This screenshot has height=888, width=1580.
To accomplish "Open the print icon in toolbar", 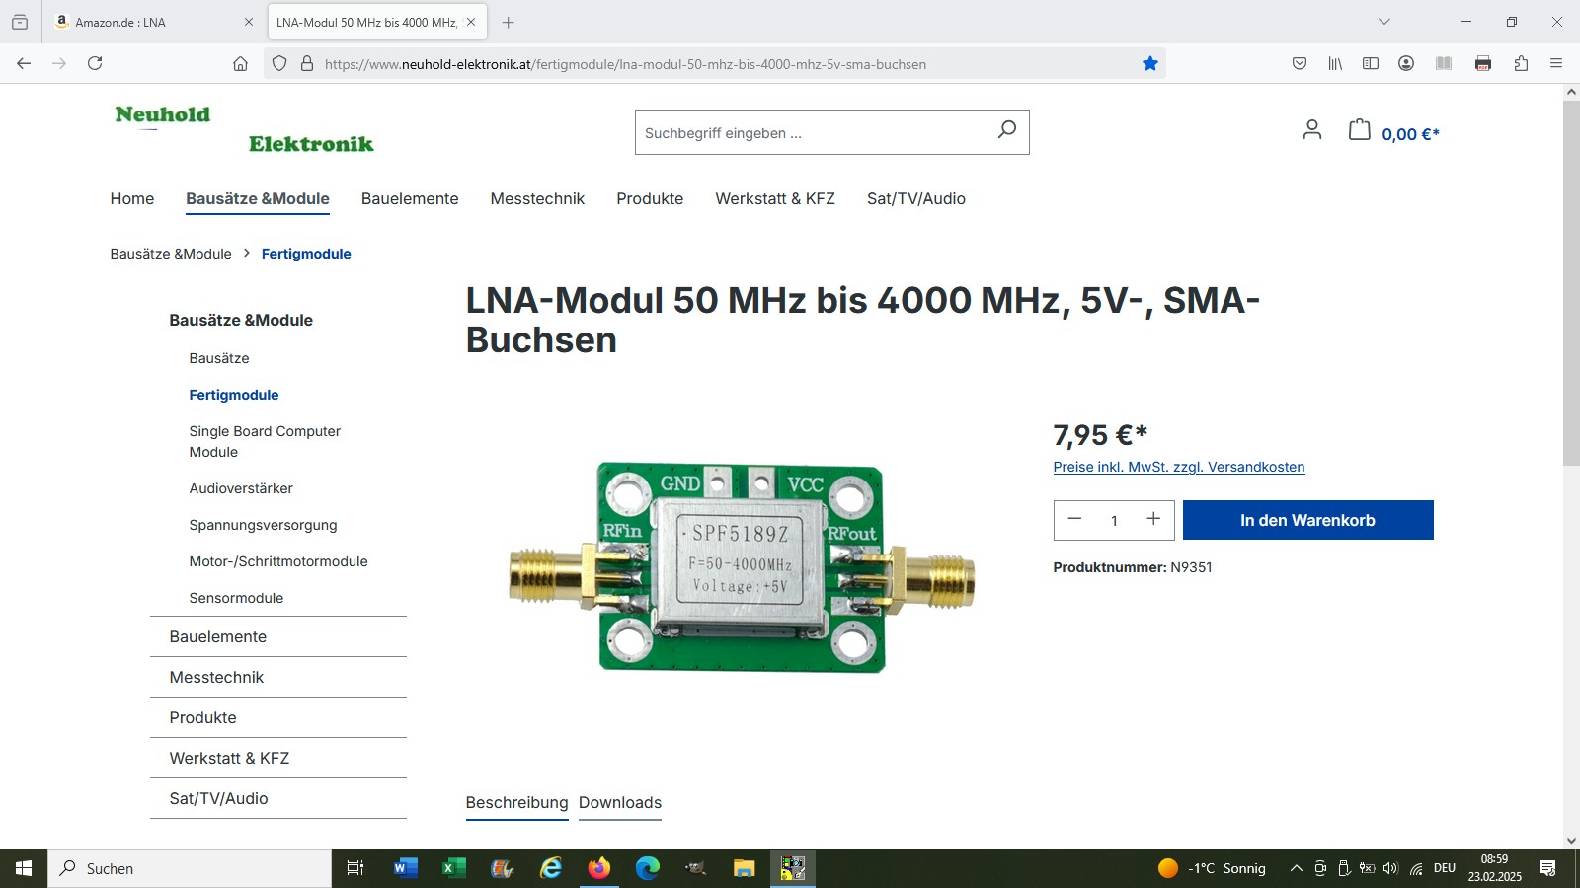I will click(x=1482, y=64).
